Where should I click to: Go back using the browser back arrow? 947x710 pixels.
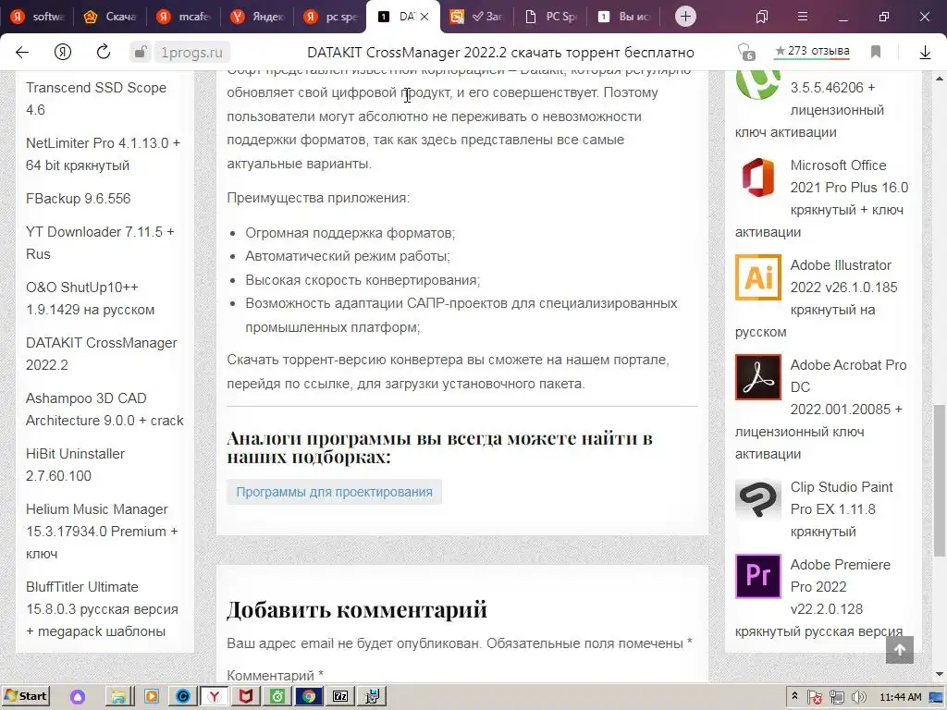point(22,53)
